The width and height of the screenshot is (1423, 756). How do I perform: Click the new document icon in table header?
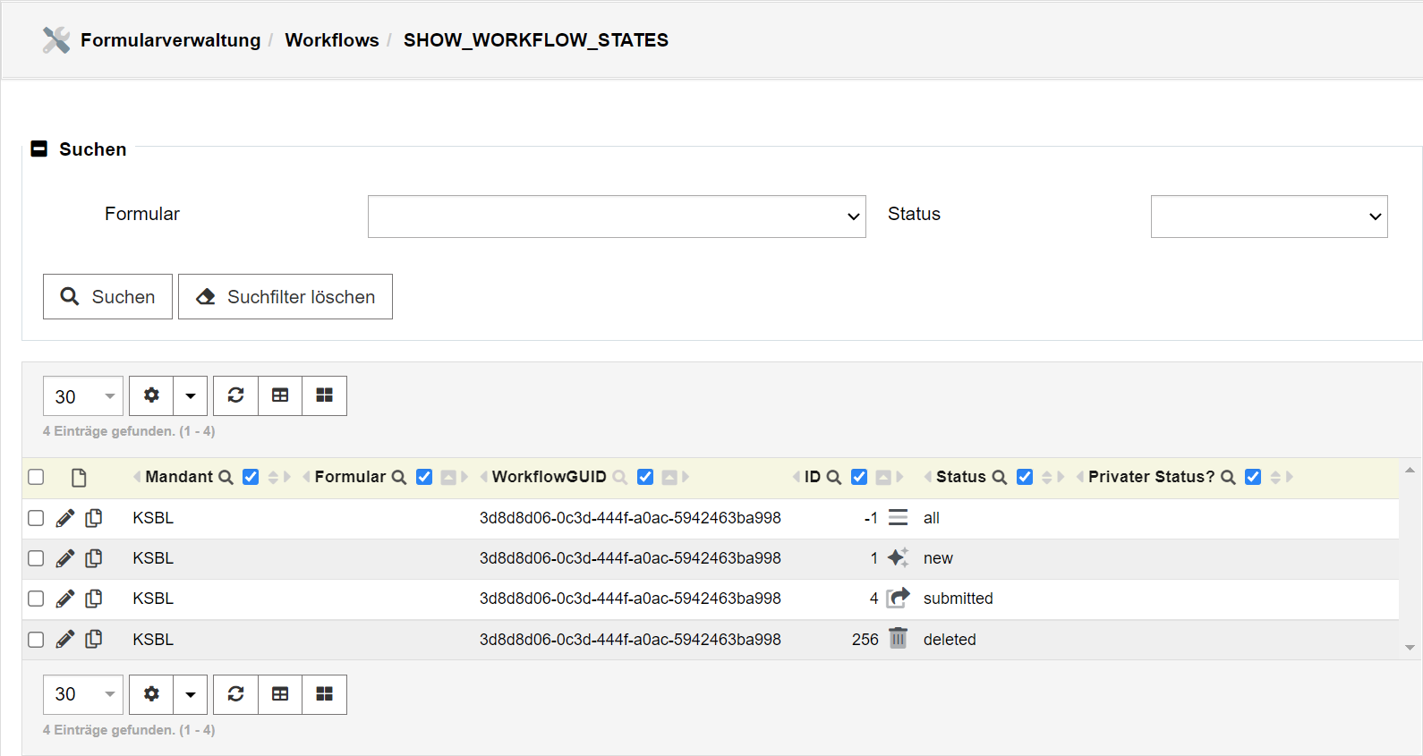tap(79, 478)
